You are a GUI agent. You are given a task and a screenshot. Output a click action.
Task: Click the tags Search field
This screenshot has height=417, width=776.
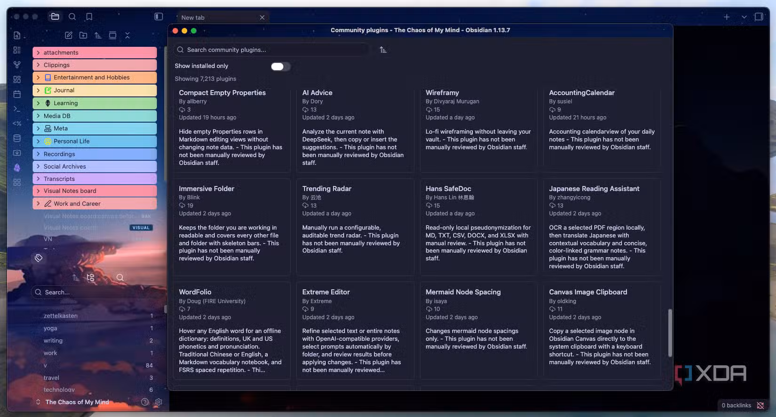(x=98, y=292)
